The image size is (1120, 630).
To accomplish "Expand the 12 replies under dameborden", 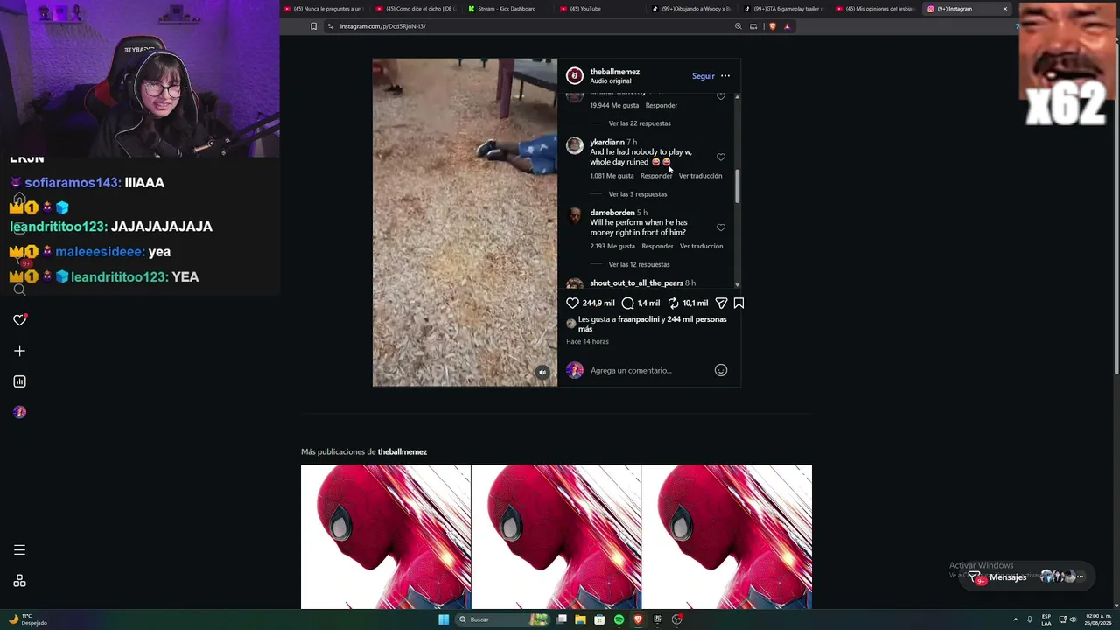I will pos(639,264).
